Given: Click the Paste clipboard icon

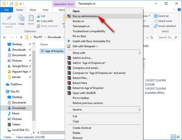Looking at the screenshot, I should click(31, 18).
